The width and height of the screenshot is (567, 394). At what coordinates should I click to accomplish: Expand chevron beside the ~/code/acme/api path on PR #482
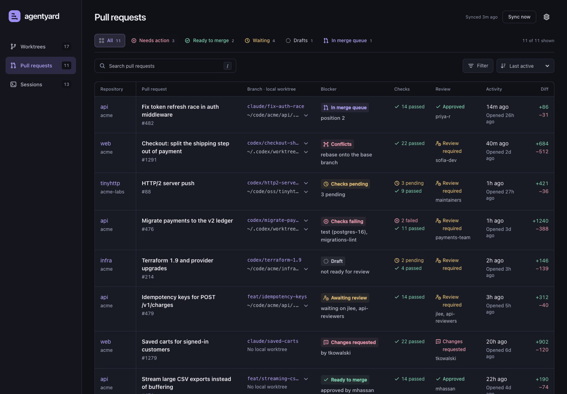[x=306, y=115]
